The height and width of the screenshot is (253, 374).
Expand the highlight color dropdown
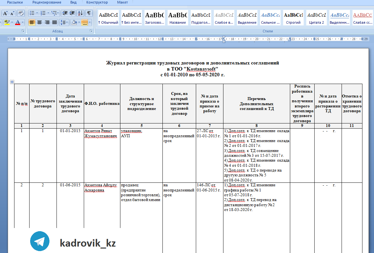[12, 22]
